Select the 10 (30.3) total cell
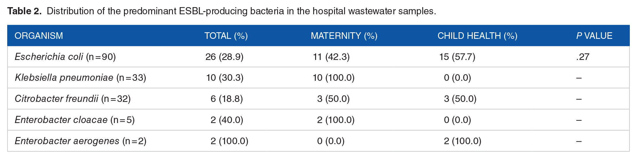This screenshot has width=637, height=159. click(x=225, y=78)
